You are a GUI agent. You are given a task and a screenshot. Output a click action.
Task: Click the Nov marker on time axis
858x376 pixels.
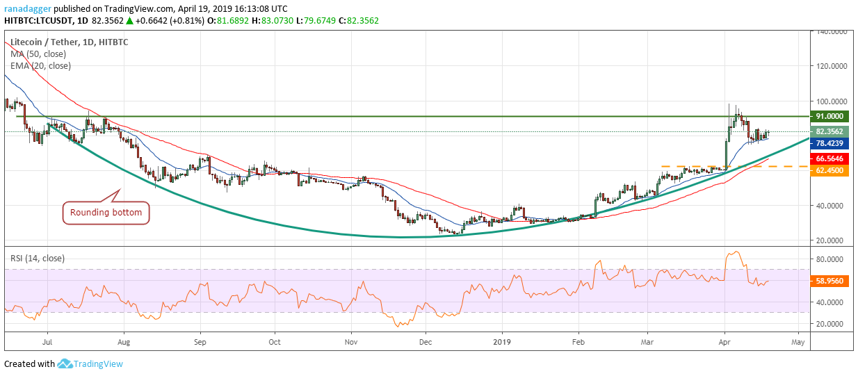point(351,343)
